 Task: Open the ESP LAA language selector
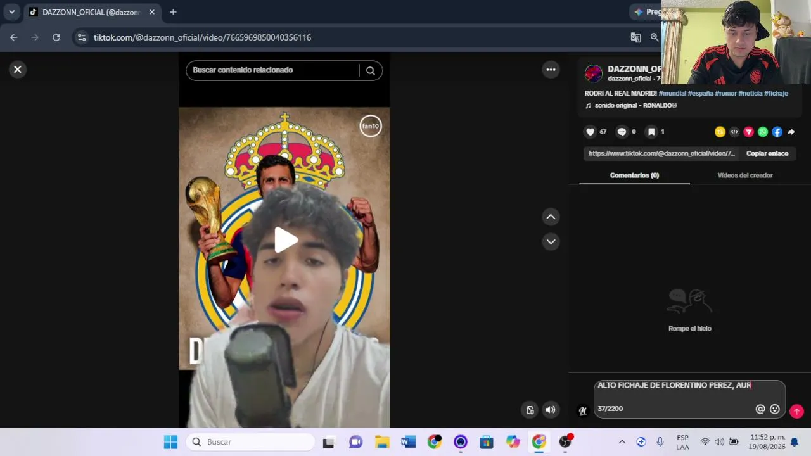click(x=682, y=442)
